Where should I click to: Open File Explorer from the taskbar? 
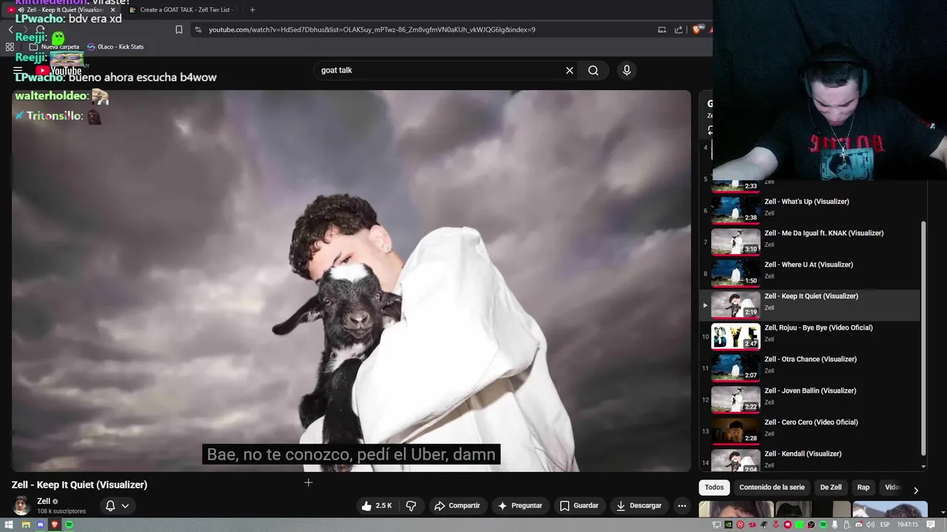click(25, 525)
